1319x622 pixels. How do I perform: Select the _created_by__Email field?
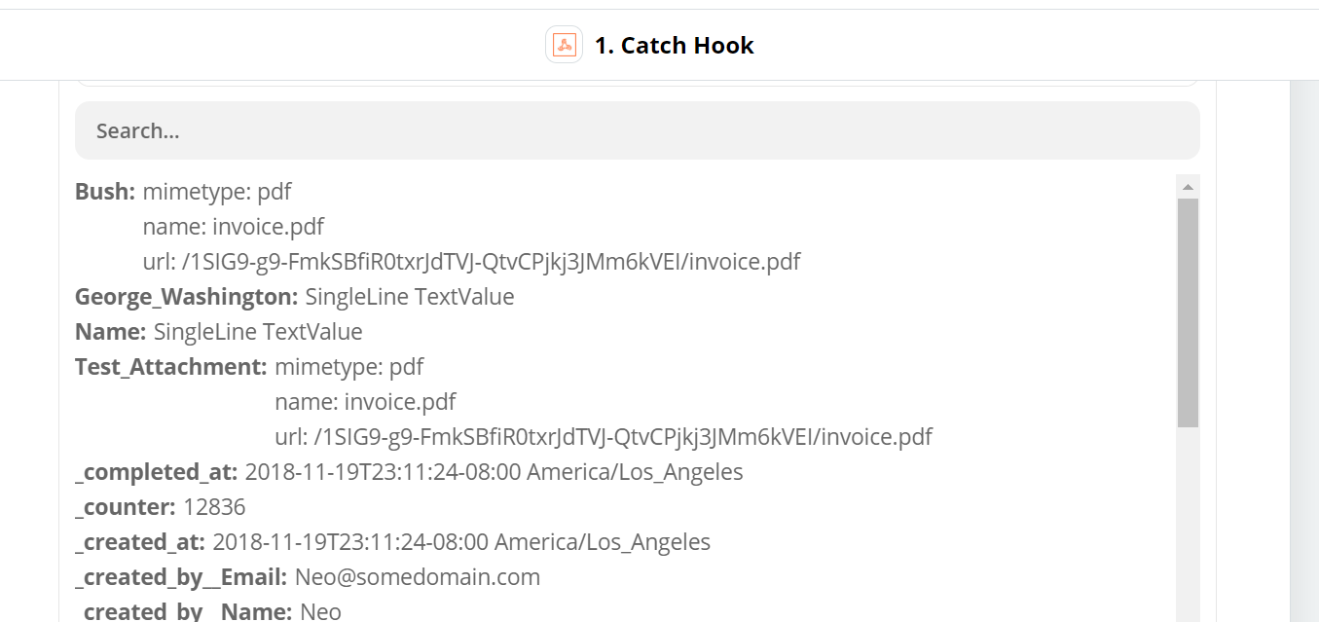(x=308, y=576)
